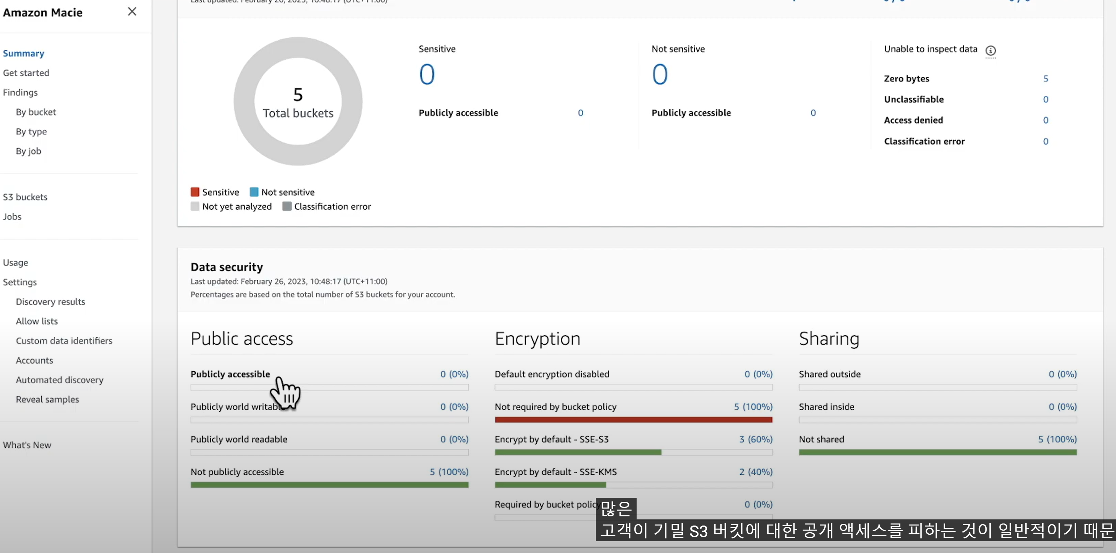This screenshot has width=1116, height=553.
Task: Click the Zero bytes count of 5
Action: pyautogui.click(x=1045, y=79)
